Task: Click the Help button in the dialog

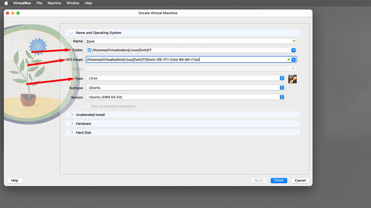Action: coord(15,181)
